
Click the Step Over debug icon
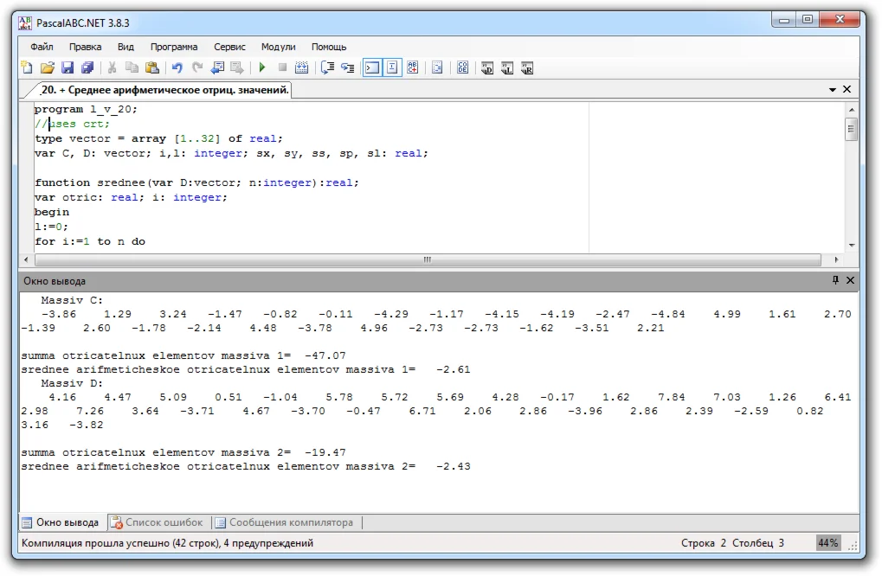tap(327, 67)
